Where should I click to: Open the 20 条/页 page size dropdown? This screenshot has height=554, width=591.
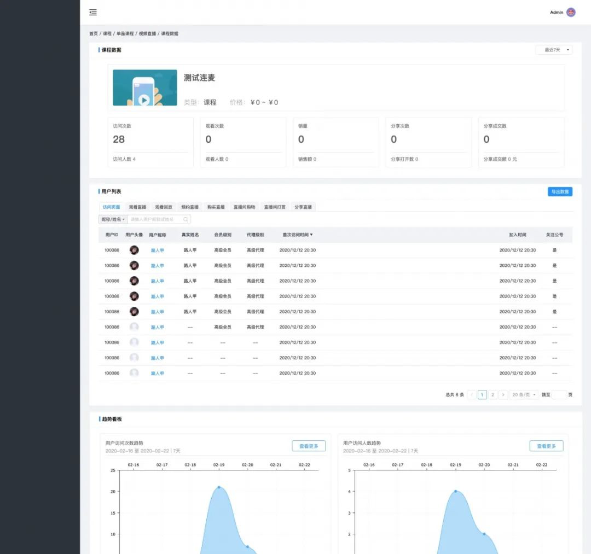[524, 395]
